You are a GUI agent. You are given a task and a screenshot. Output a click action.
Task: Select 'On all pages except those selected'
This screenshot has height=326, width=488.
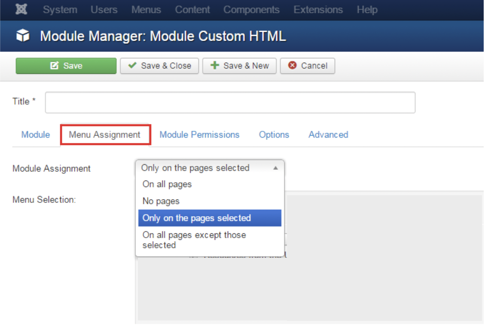(x=194, y=240)
